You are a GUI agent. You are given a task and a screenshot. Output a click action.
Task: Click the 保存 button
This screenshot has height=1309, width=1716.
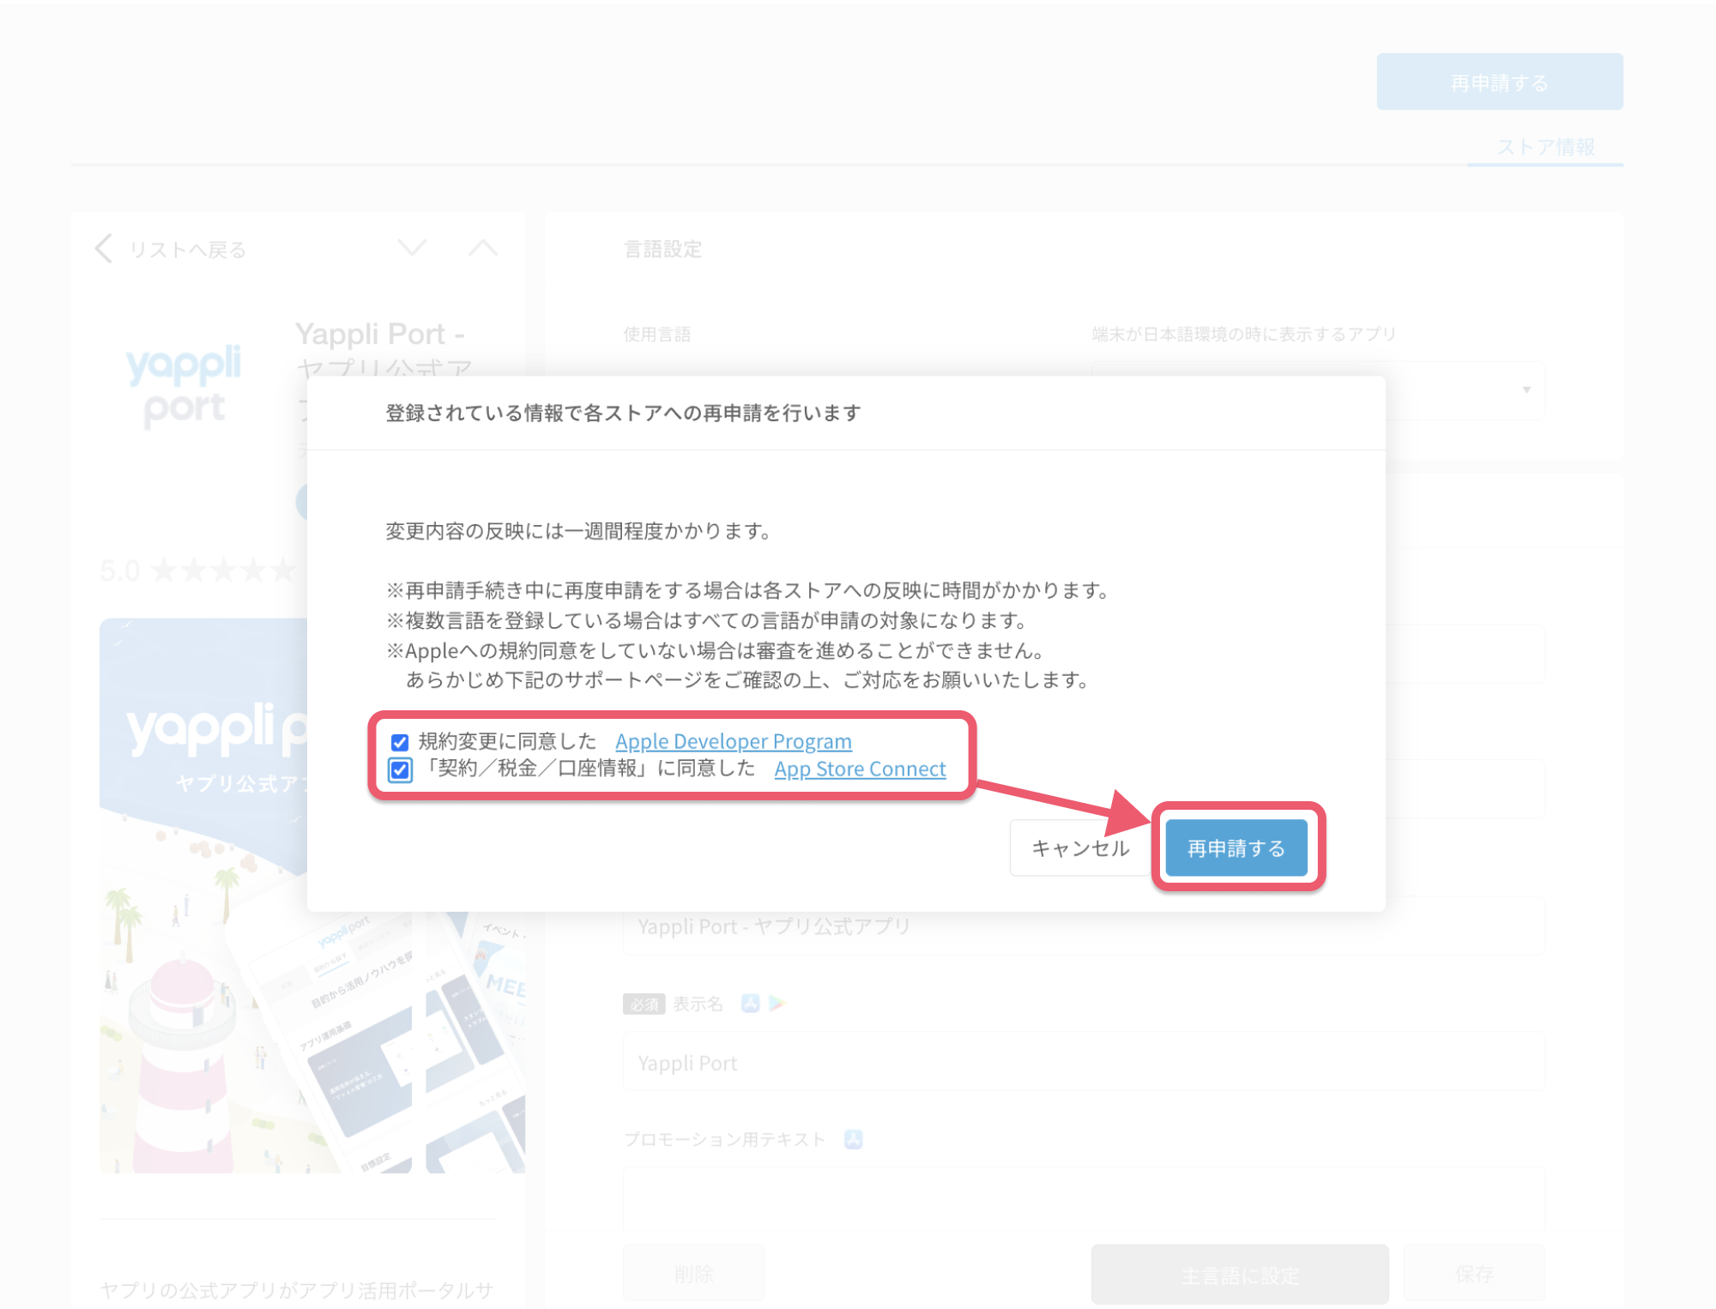click(1474, 1274)
